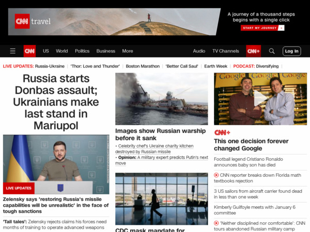Click the CNN logo in navigation bar
Viewport: 310px width, 232px height.
(x=29, y=51)
